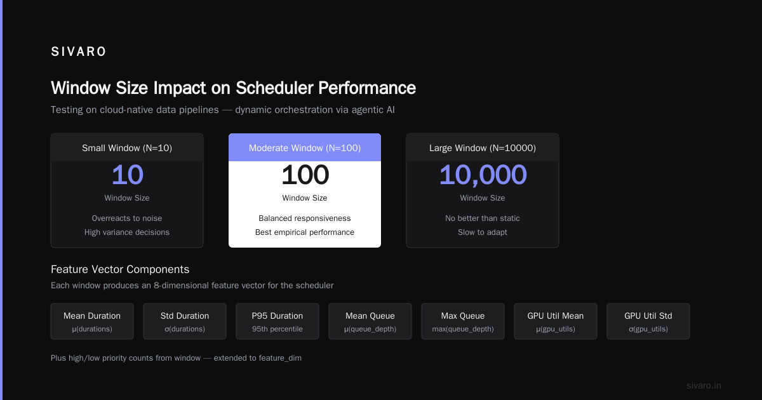
Task: Select the Small Window (N=10) card header
Action: (x=127, y=147)
